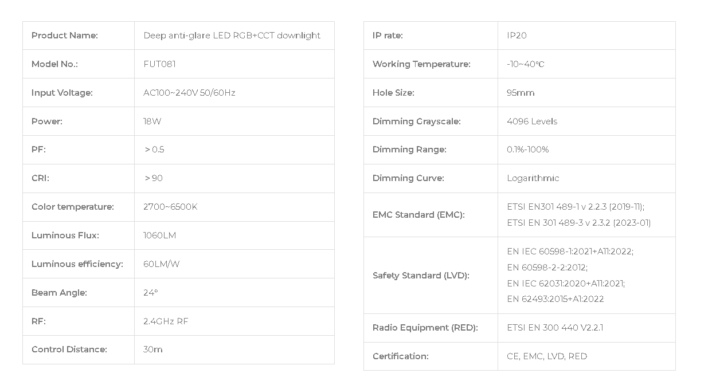The image size is (712, 385).
Task: Select the 2700~6500K color temperature value
Action: coord(170,207)
